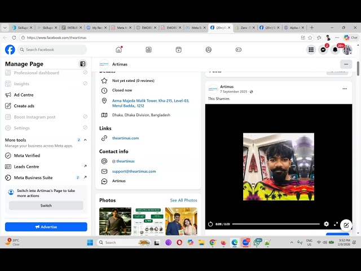Open the couple photo thumbnail
Screen dimensions: 361x271
(x=181, y=221)
